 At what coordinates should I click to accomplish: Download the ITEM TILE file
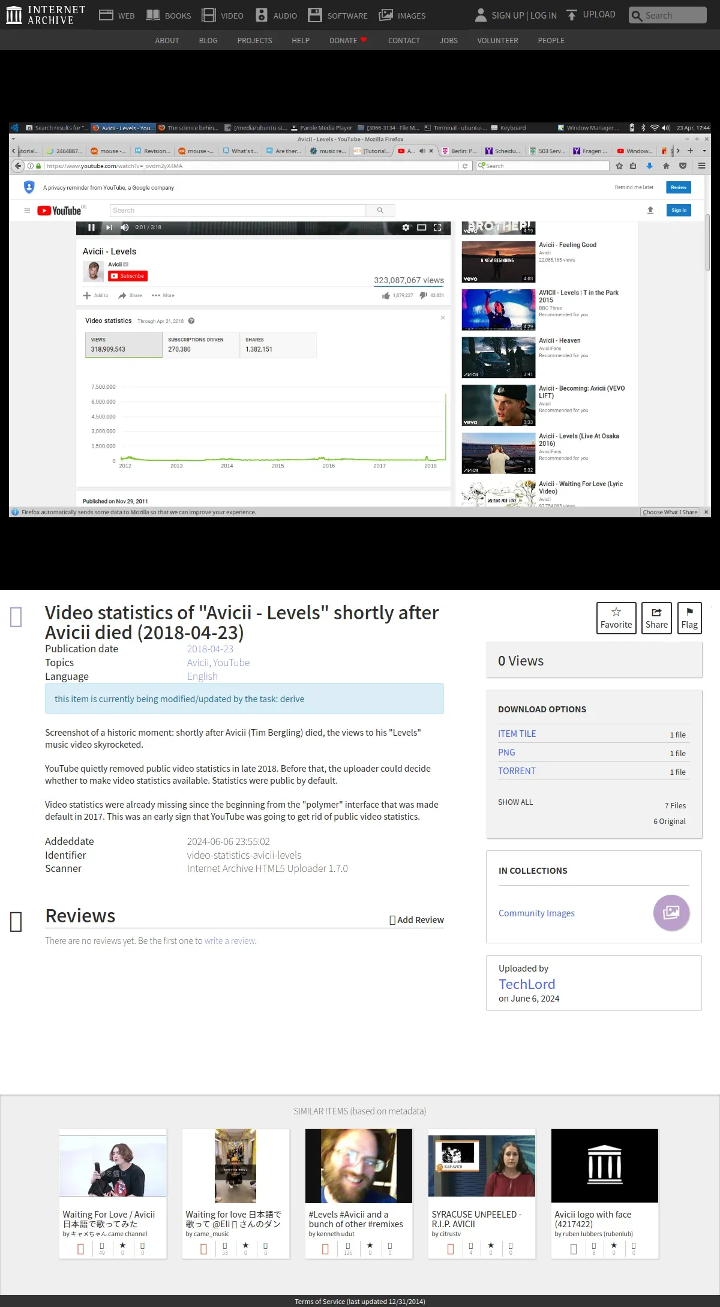[517, 734]
